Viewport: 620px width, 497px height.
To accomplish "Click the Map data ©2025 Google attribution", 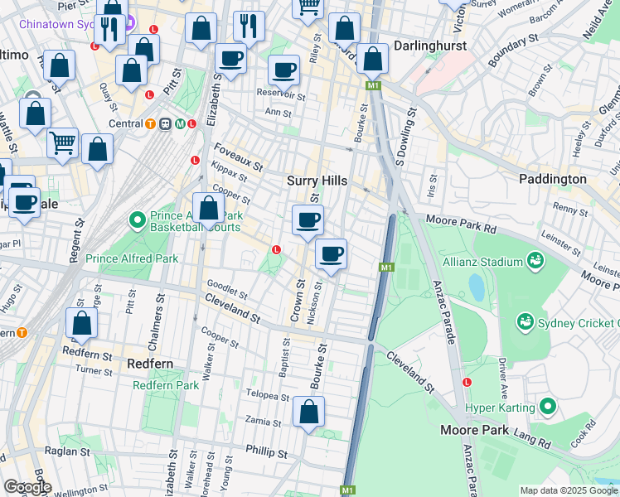I will click(567, 490).
